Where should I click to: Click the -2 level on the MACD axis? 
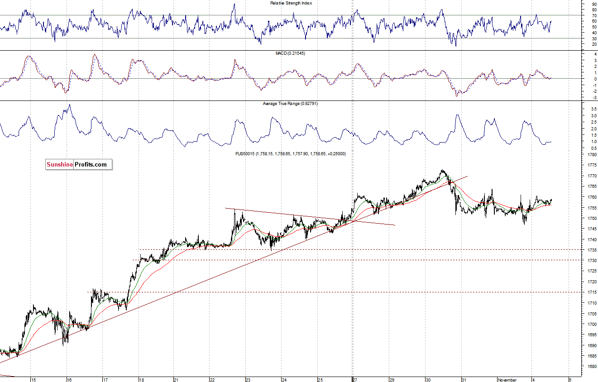tap(594, 91)
